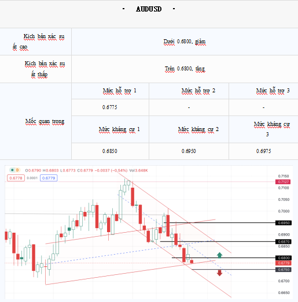Select the red 0.6778 sell price box

(x=16, y=178)
